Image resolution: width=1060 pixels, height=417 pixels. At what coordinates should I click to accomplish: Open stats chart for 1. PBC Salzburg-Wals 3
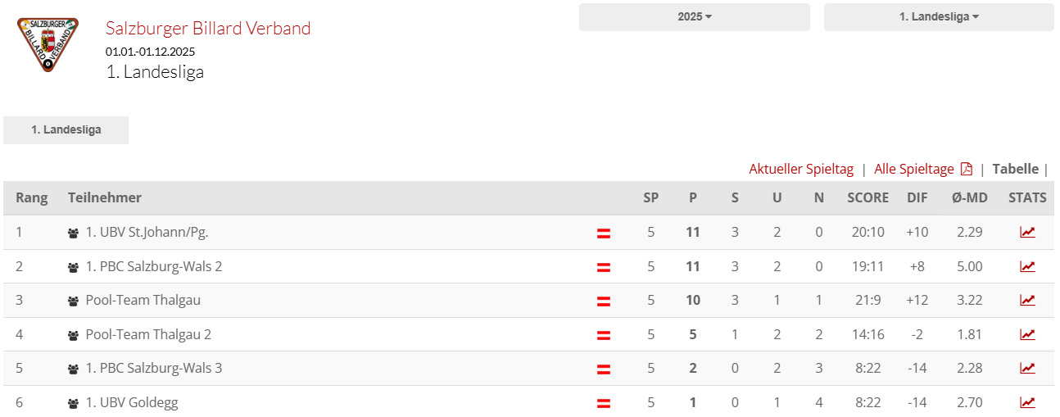click(x=1027, y=368)
